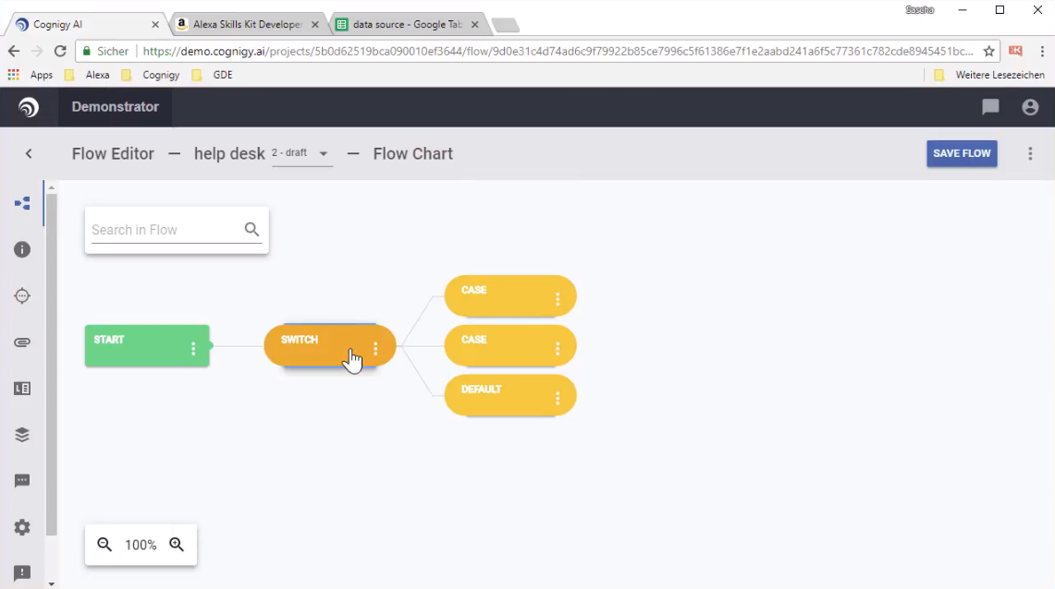
Task: Click the zoom in magnifier icon
Action: [x=177, y=545]
